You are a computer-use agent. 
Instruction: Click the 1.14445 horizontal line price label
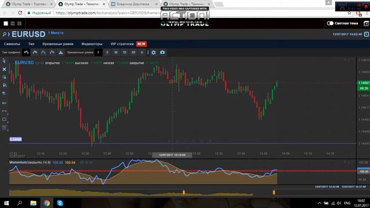(16, 139)
